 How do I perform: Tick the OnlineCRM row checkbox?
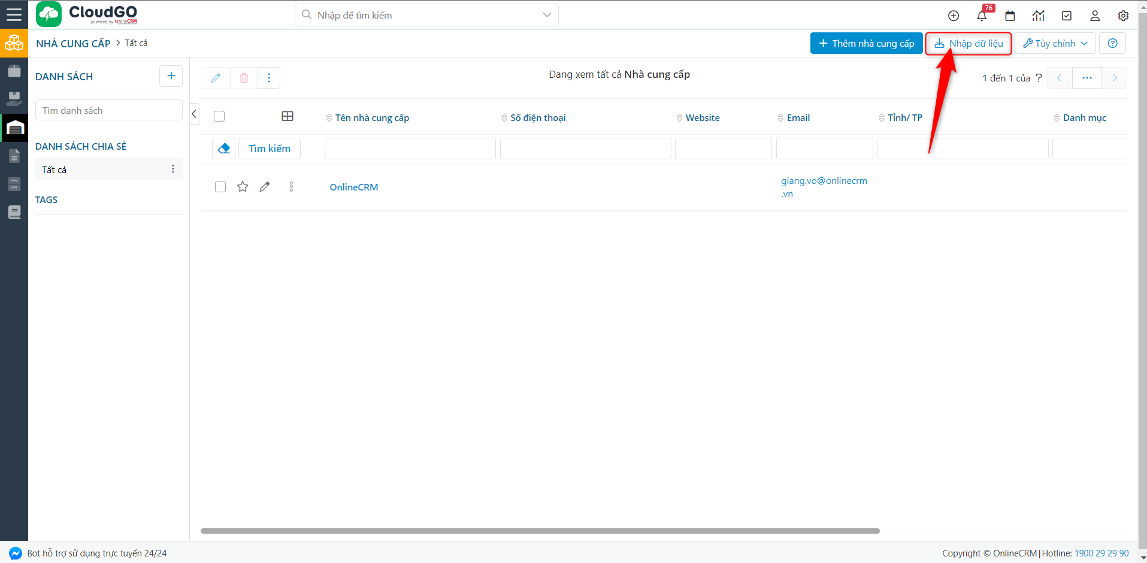click(x=220, y=187)
